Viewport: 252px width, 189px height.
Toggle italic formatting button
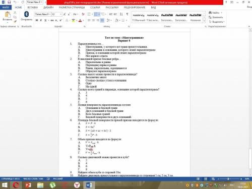pos(41,20)
